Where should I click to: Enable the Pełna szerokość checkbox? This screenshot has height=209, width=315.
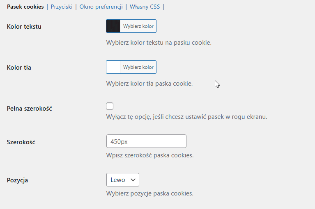pos(110,107)
